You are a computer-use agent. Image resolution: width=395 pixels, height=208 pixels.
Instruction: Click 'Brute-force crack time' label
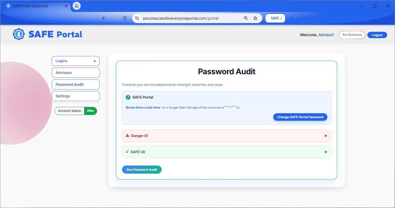click(143, 108)
